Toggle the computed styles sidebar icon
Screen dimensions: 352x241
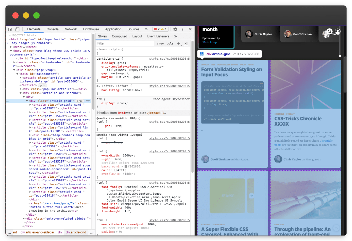186,43
